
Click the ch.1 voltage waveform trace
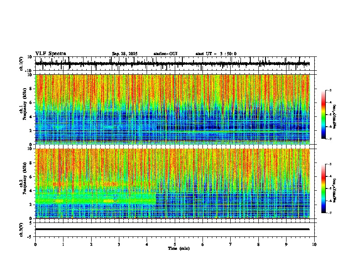[173, 64]
